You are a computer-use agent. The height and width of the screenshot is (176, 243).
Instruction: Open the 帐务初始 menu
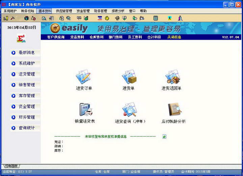click(x=27, y=11)
